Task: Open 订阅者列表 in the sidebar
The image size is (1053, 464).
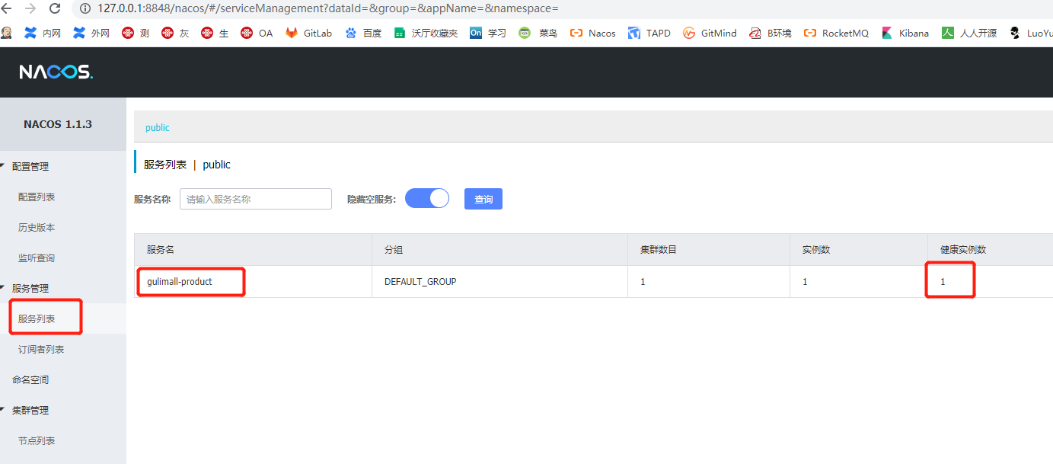Action: pyautogui.click(x=41, y=349)
